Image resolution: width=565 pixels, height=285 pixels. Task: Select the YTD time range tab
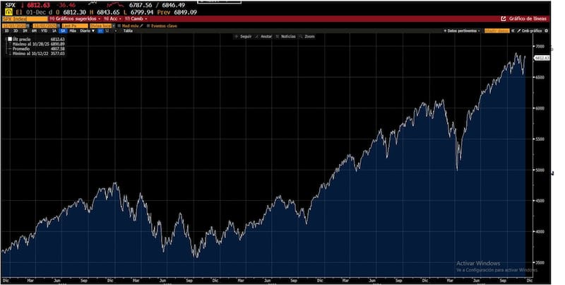click(x=44, y=31)
